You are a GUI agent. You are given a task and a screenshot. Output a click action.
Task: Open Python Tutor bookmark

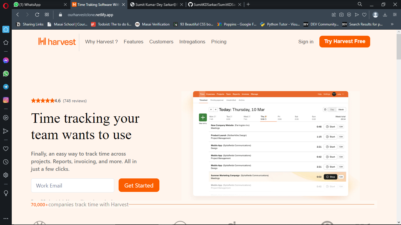[x=280, y=24]
